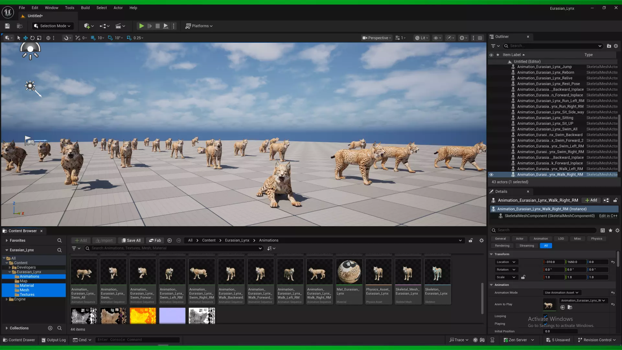The image size is (622, 350).
Task: Click the Content Browser sort options icon
Action: point(271,248)
